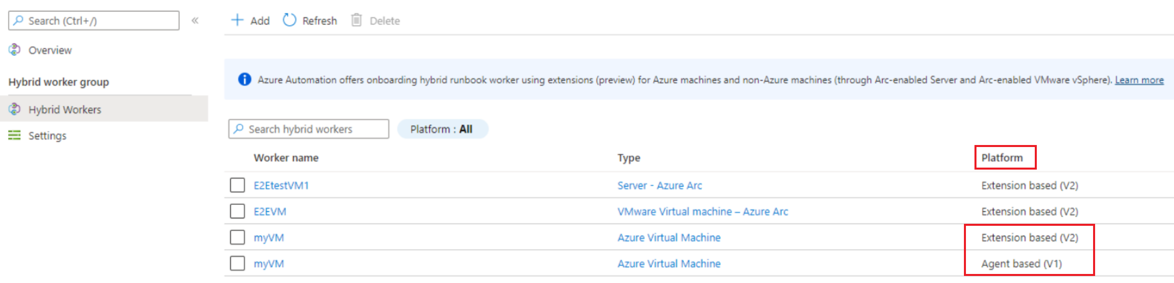Click the info icon in the banner

point(244,79)
